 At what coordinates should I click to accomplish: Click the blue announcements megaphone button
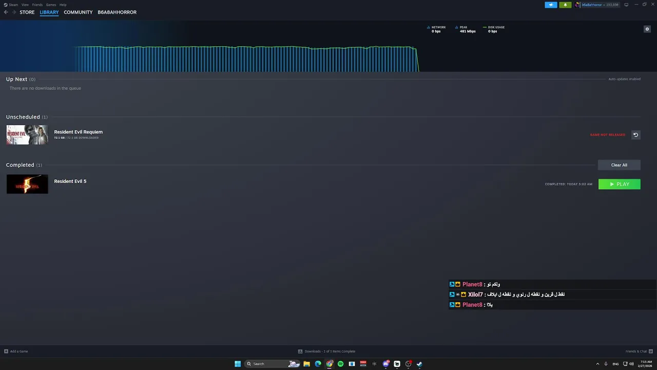[551, 5]
